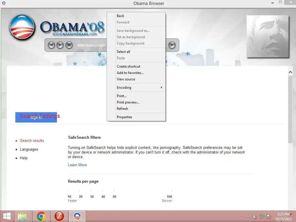Open the Windows Start button
Image resolution: width=296 pixels, height=222 pixels.
[7, 216]
